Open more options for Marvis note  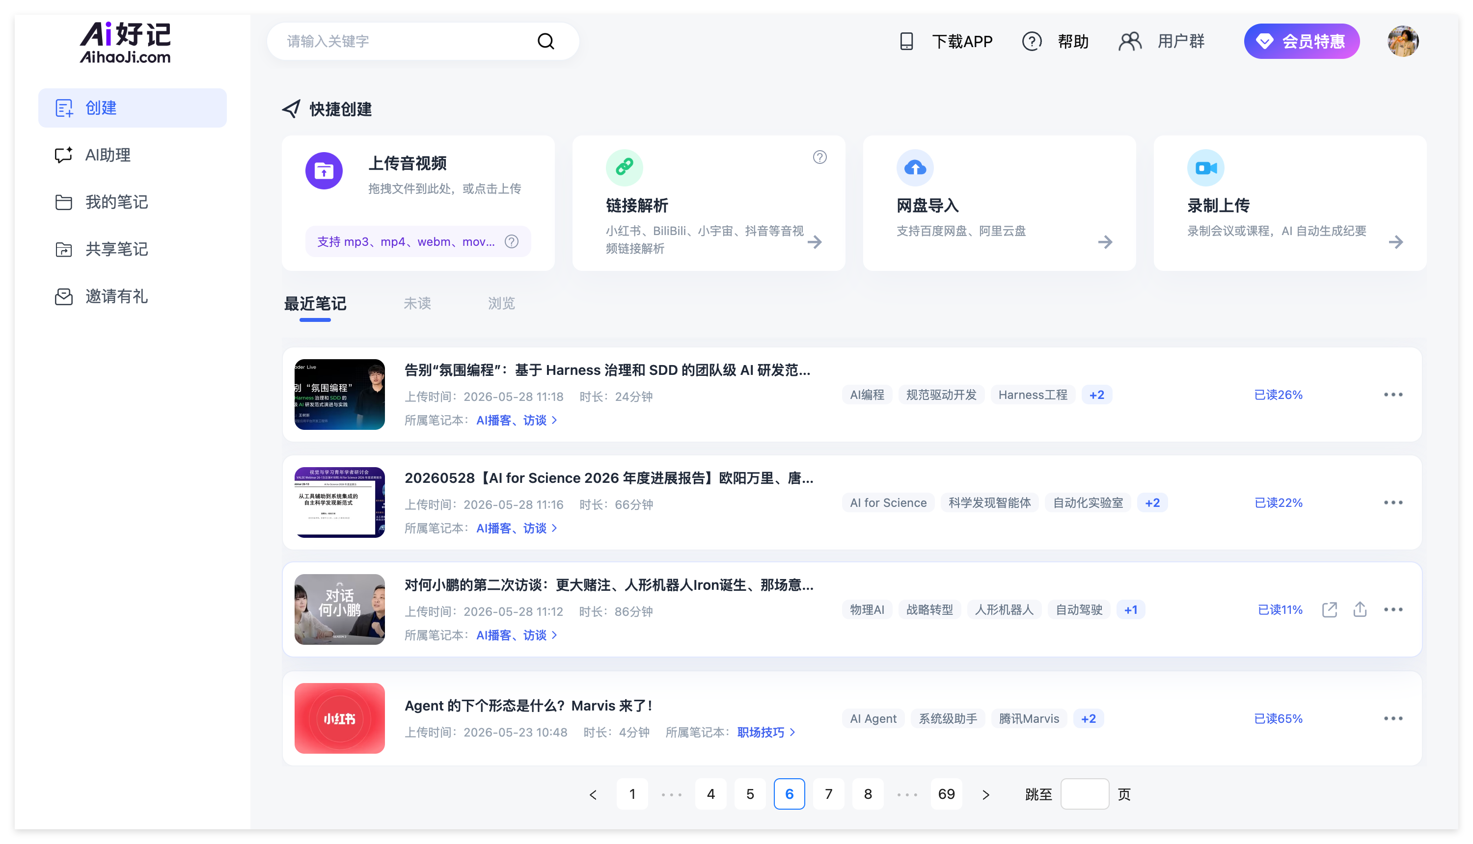(1393, 719)
